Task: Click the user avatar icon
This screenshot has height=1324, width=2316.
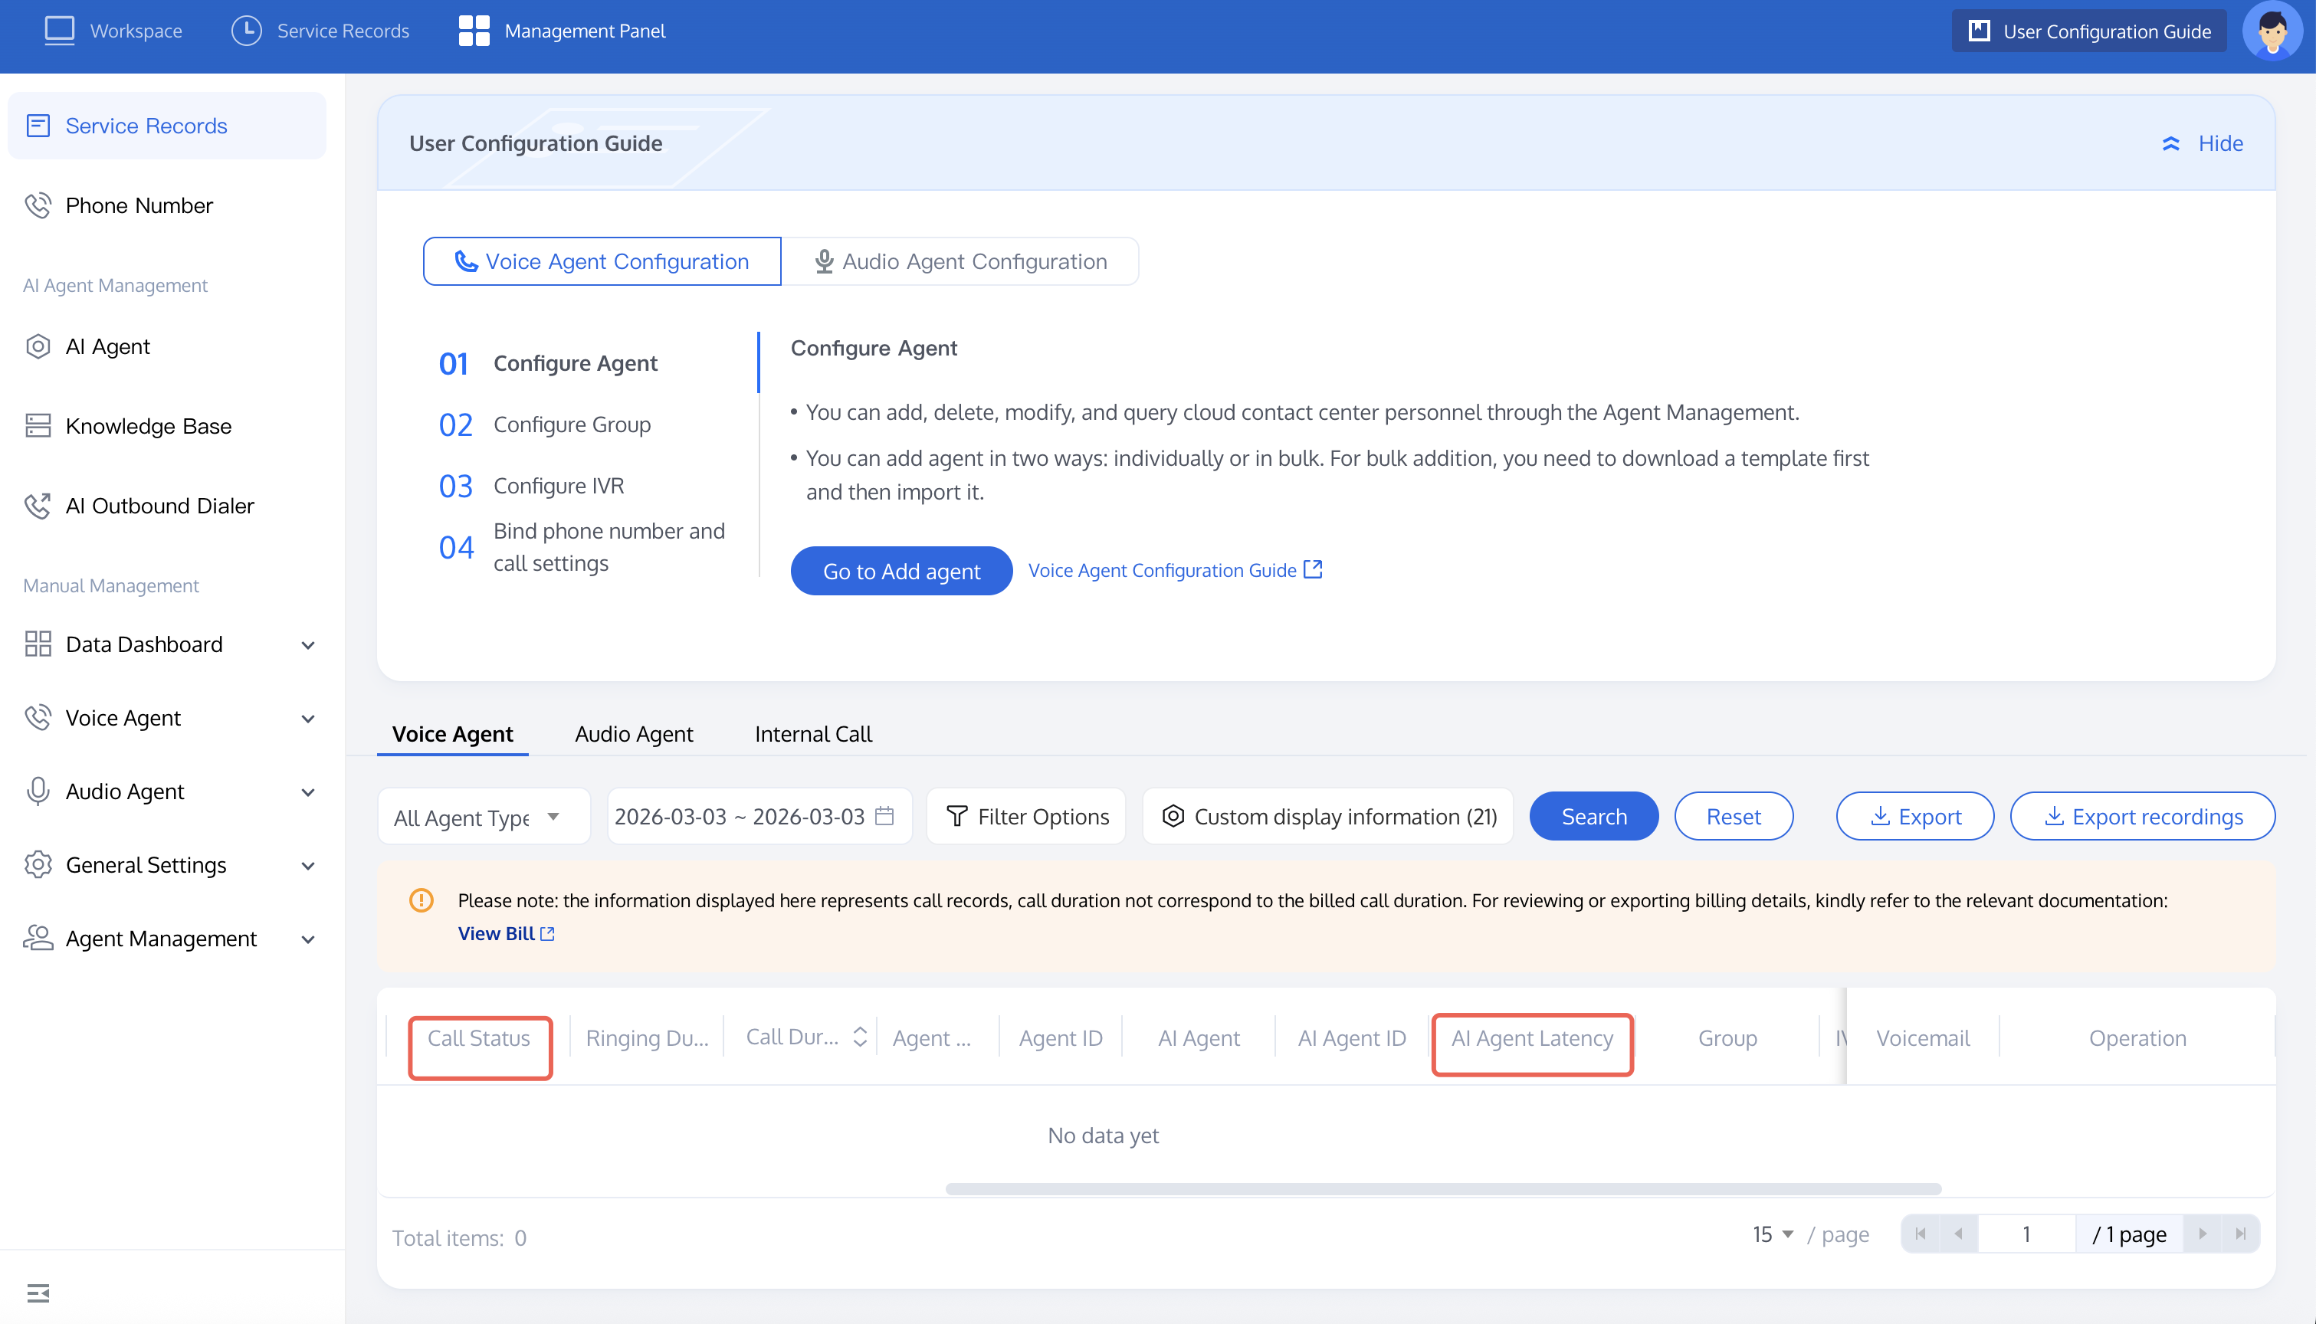Action: coord(2272,31)
